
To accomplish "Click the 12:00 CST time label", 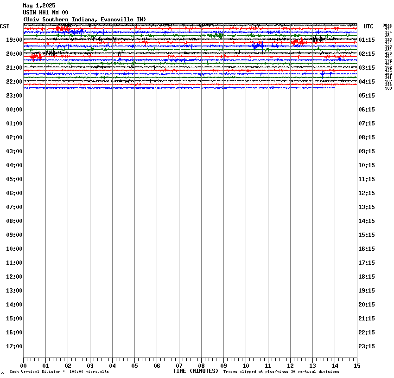I will pos(14,277).
